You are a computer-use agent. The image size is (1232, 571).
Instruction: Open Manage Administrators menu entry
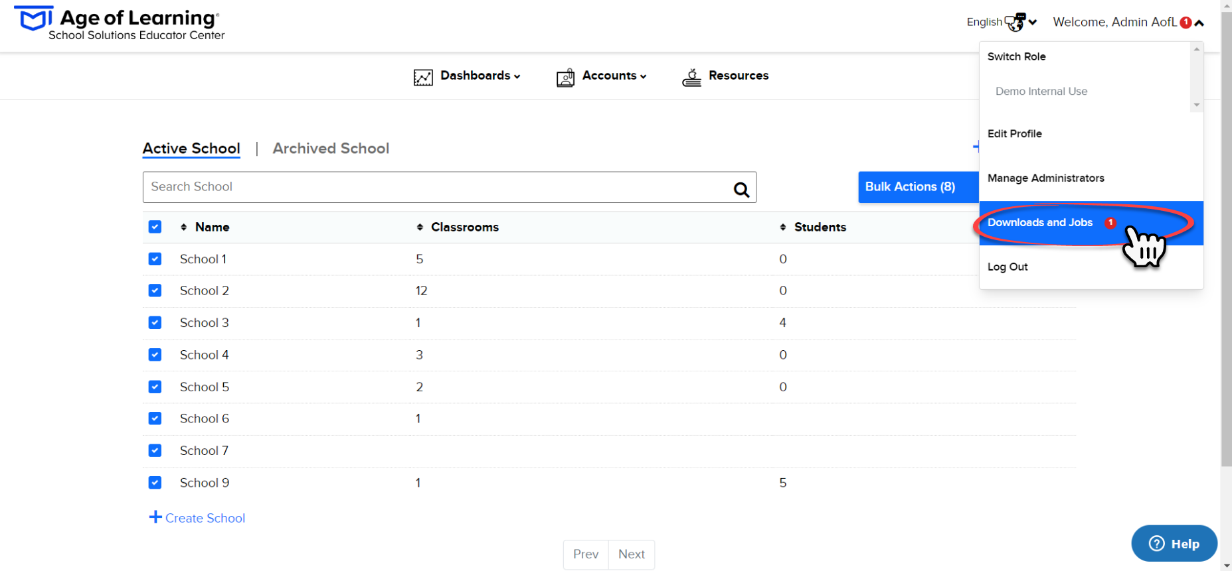point(1045,178)
